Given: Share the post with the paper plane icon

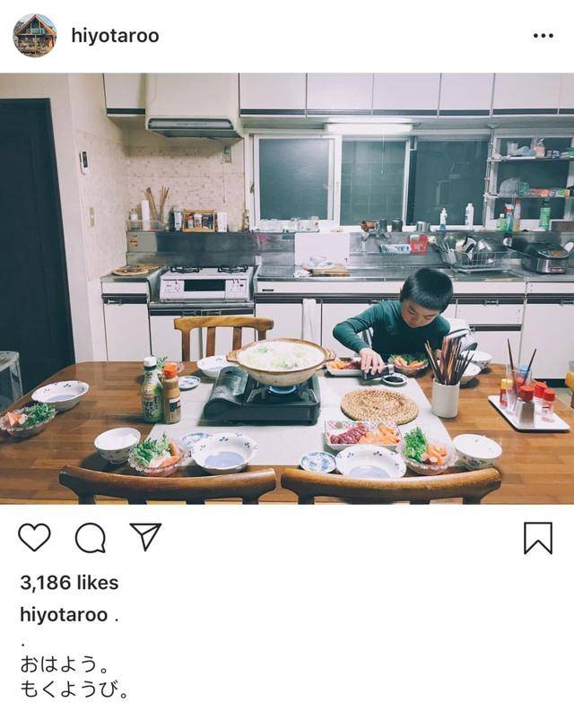Looking at the screenshot, I should 145,537.
